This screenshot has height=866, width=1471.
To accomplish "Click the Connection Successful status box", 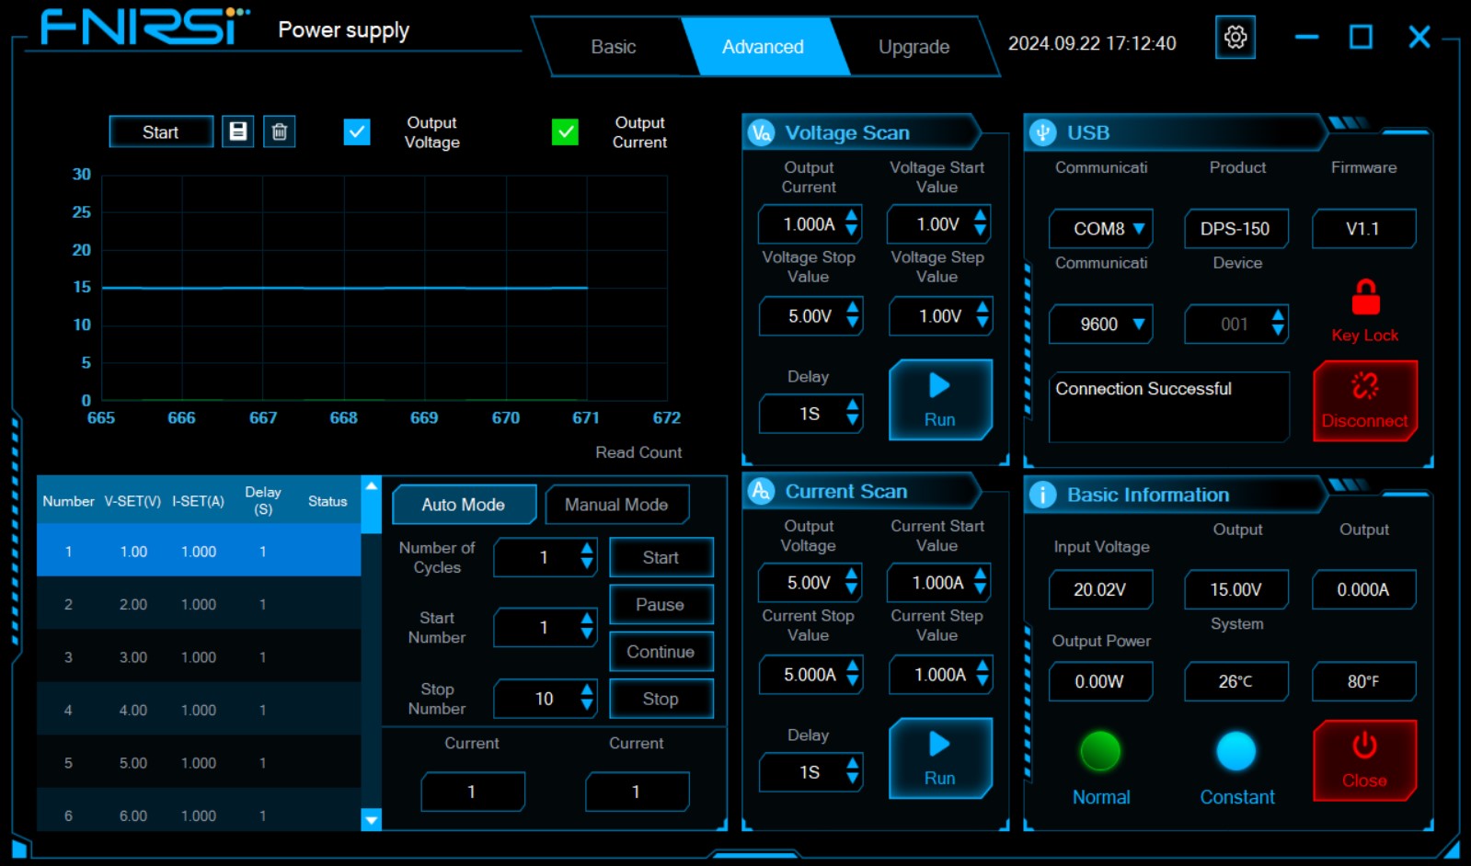I will click(1169, 406).
